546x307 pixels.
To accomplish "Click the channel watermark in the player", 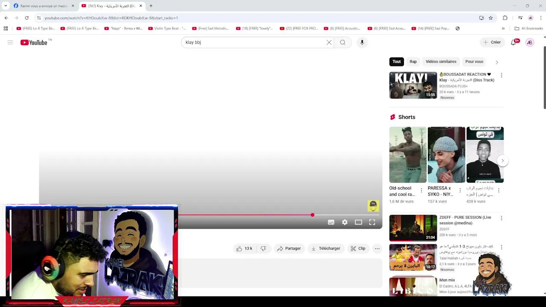I will point(373,206).
